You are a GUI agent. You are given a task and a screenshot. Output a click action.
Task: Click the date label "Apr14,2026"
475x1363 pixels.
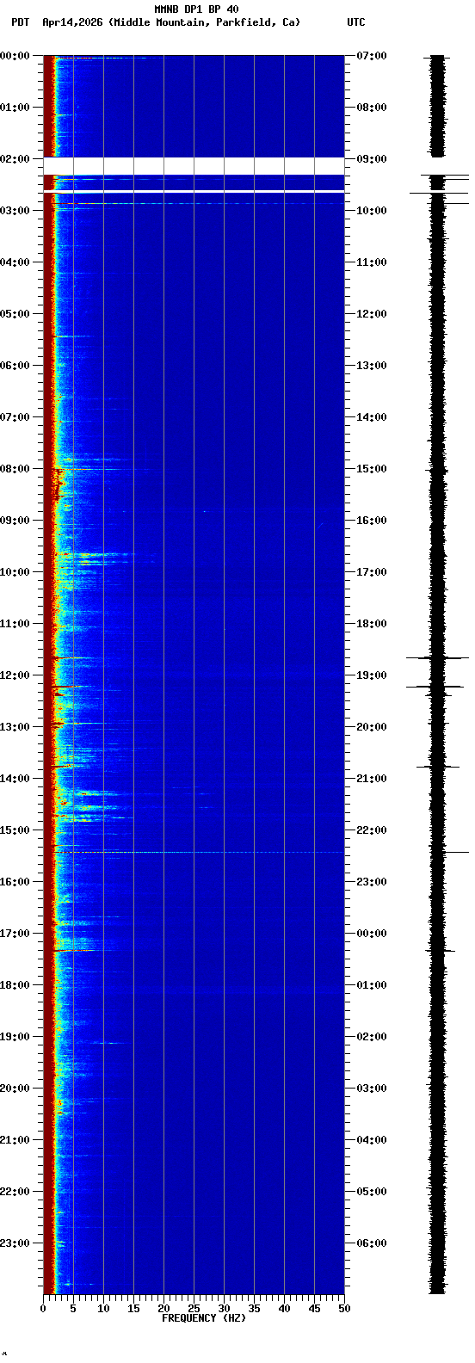[73, 22]
